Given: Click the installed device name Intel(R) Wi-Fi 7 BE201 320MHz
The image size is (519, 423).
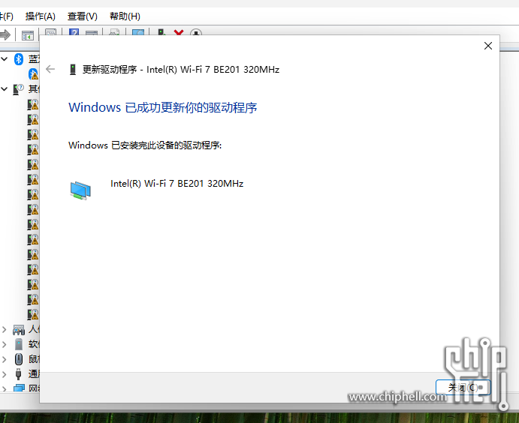Looking at the screenshot, I should [x=177, y=184].
